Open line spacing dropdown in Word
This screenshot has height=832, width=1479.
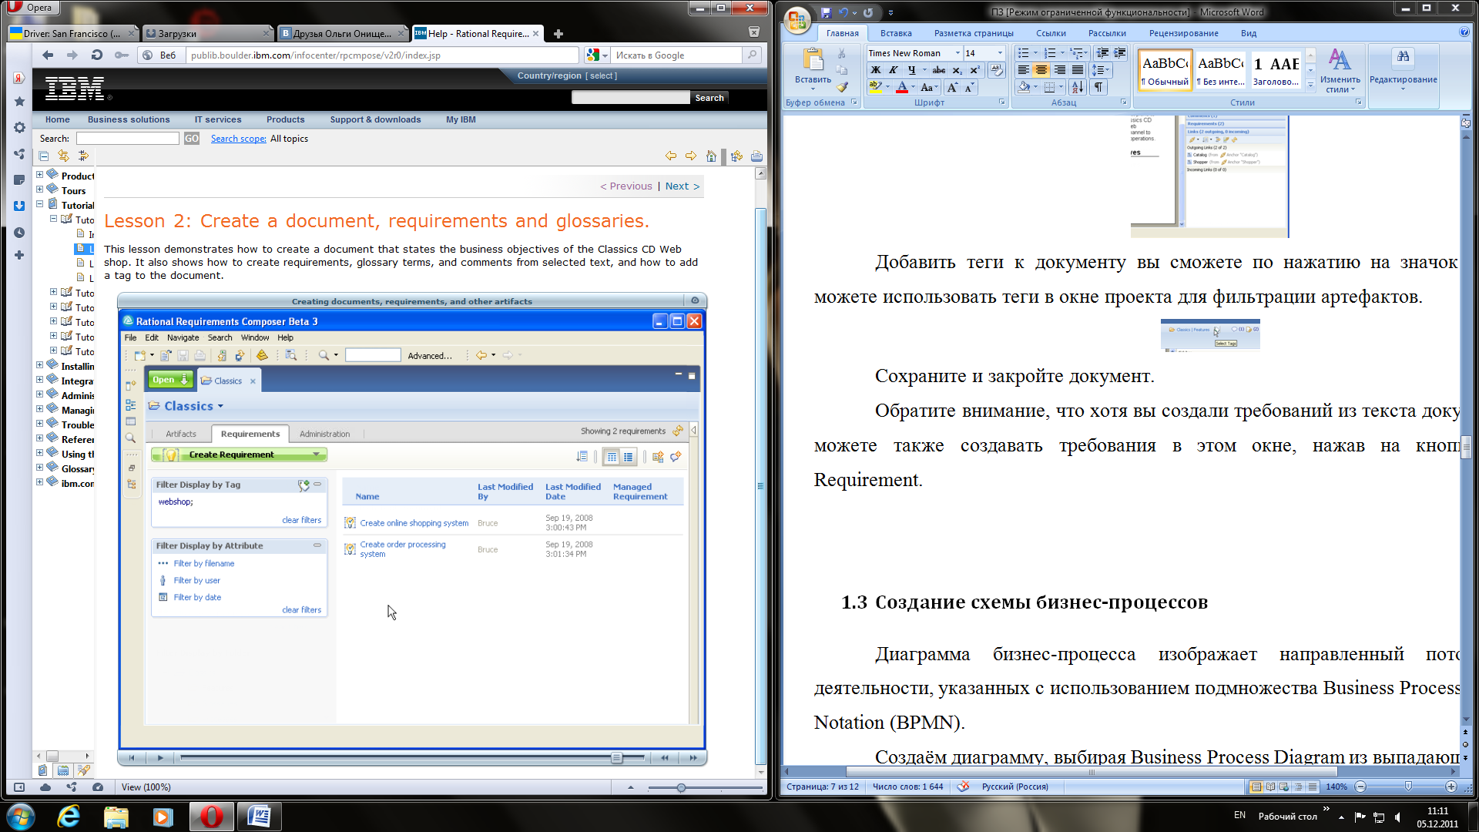click(1100, 70)
